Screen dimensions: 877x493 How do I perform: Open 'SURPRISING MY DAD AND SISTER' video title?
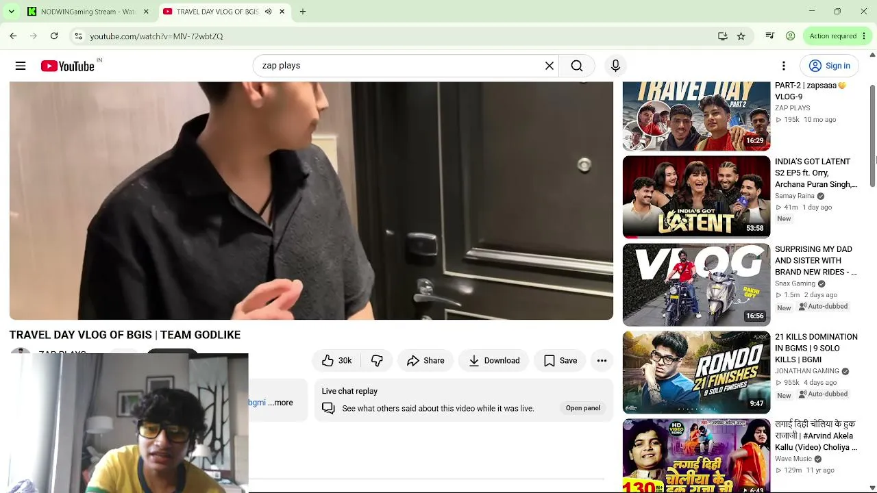point(815,261)
